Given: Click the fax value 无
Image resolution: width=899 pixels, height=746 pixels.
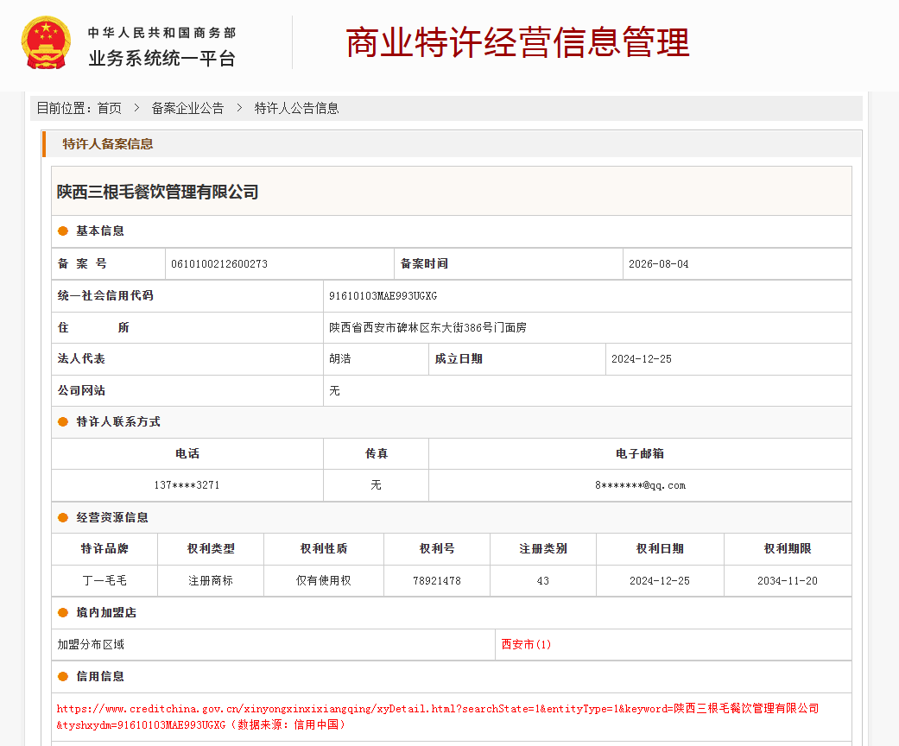Looking at the screenshot, I should 376,485.
